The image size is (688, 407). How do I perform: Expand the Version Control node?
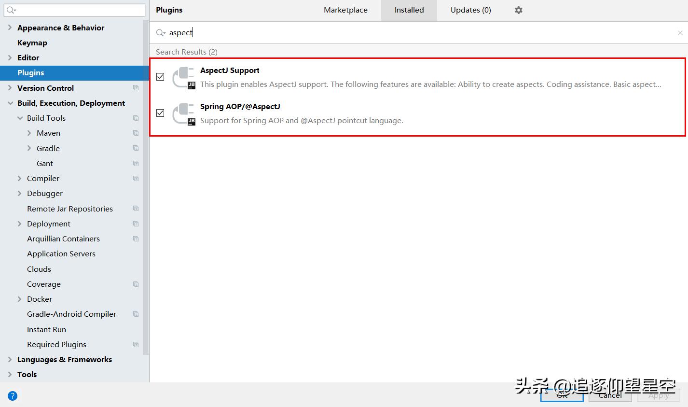(x=10, y=88)
